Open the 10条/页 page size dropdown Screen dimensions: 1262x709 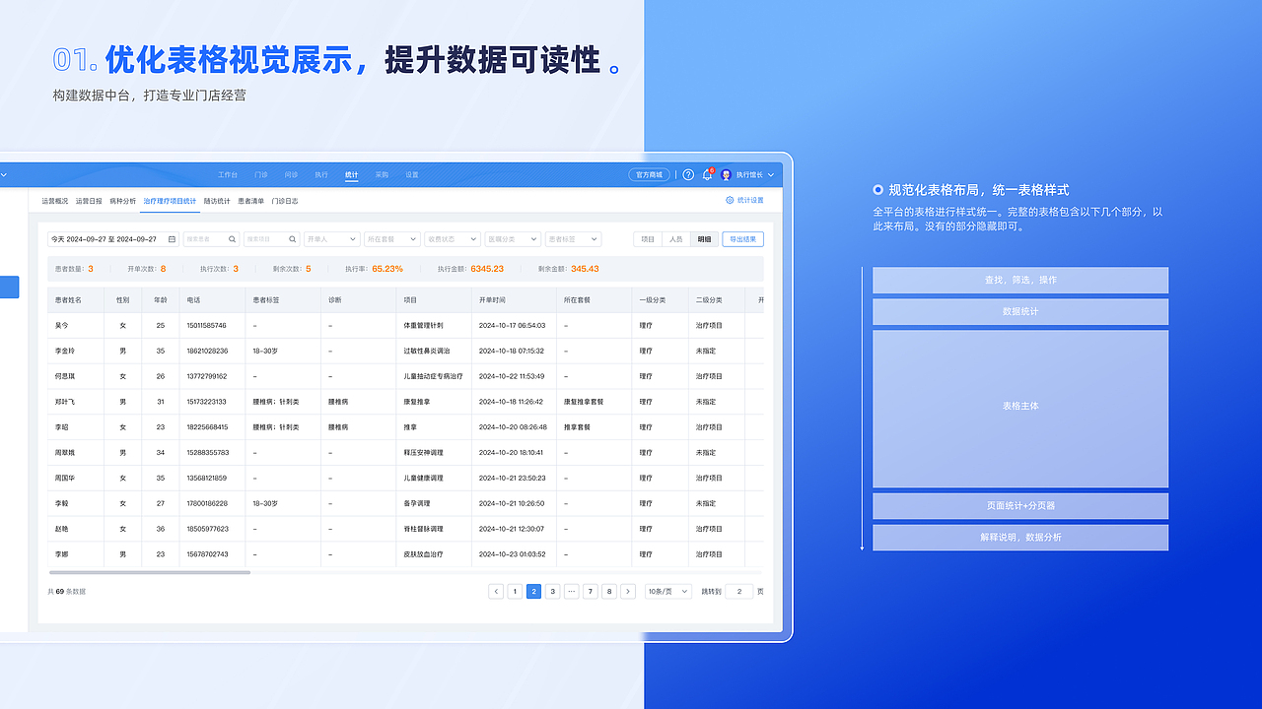[x=667, y=591]
